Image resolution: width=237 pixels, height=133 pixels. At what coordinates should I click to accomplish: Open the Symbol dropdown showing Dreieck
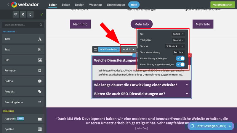point(175,46)
